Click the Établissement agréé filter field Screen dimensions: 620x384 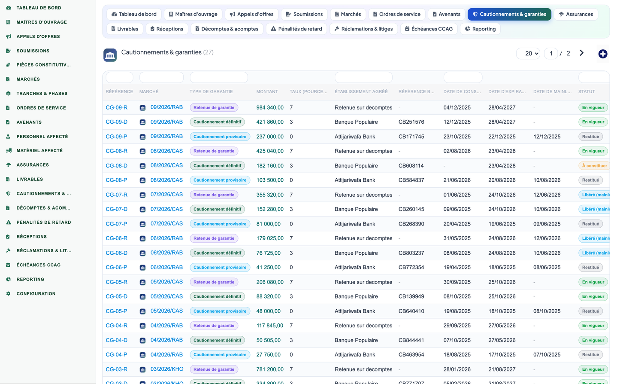363,77
